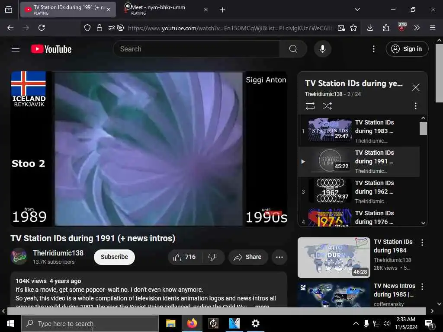Open recommended video TV Station IDs during 1984
The image size is (443, 332).
pos(334,258)
